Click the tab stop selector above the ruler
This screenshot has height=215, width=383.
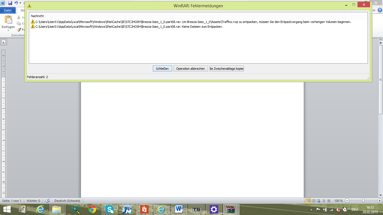click(4, 42)
